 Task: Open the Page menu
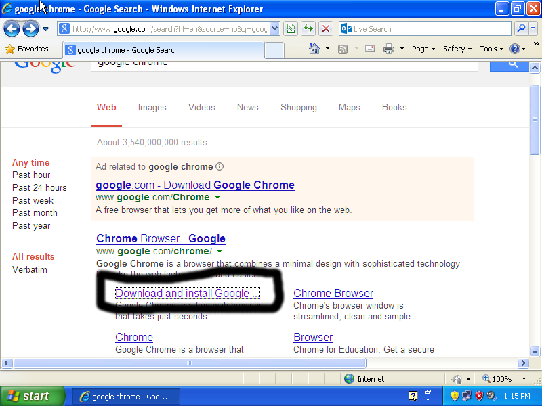click(423, 49)
